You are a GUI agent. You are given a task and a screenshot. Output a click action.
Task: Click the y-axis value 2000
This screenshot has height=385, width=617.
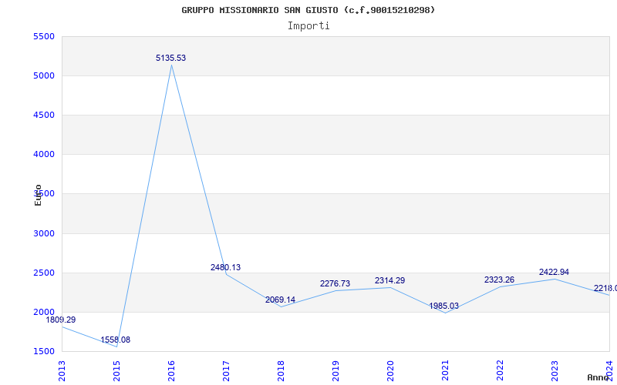[x=44, y=312]
